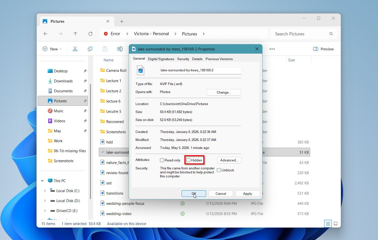The image size is (378, 240).
Task: Expand DriverCD (E:) node
Action: [45, 211]
